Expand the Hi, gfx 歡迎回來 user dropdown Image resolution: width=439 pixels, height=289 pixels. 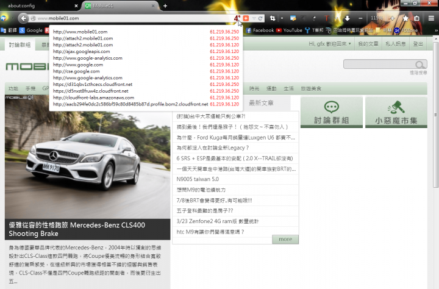coord(330,44)
